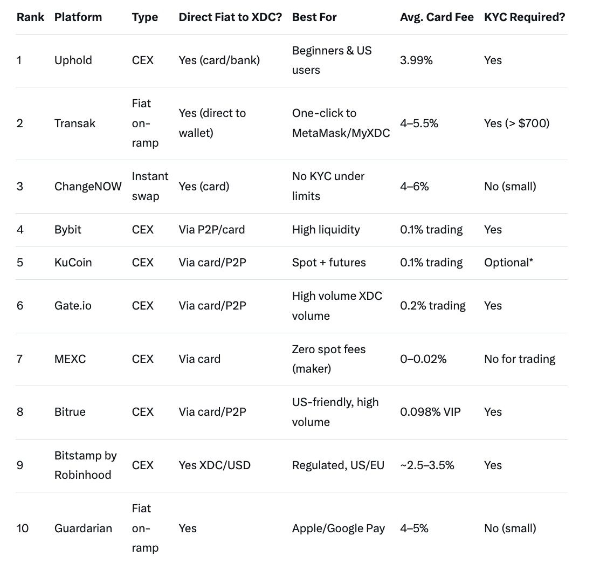The image size is (593, 563).
Task: Select the Bitrue platform cell
Action: tap(70, 412)
